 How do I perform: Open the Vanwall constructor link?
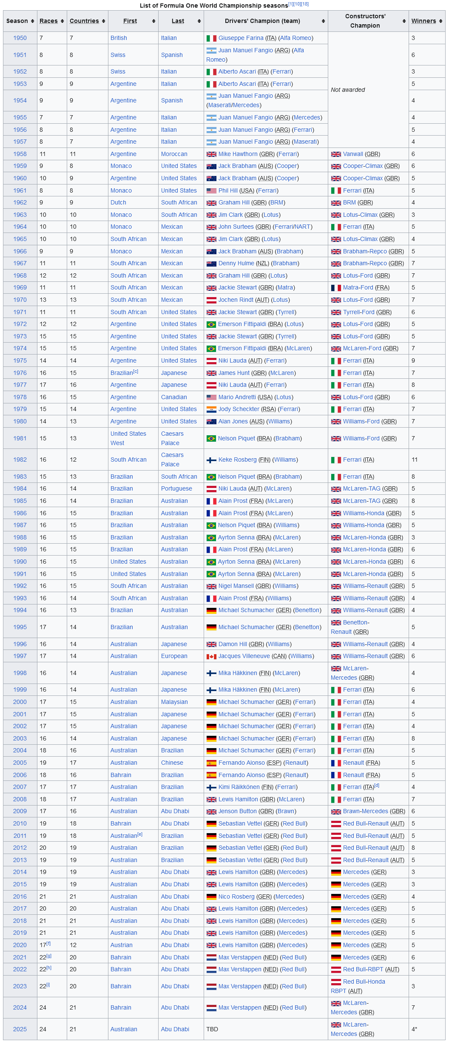coord(353,154)
